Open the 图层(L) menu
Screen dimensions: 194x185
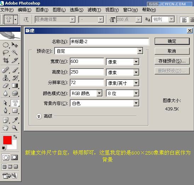(59, 10)
